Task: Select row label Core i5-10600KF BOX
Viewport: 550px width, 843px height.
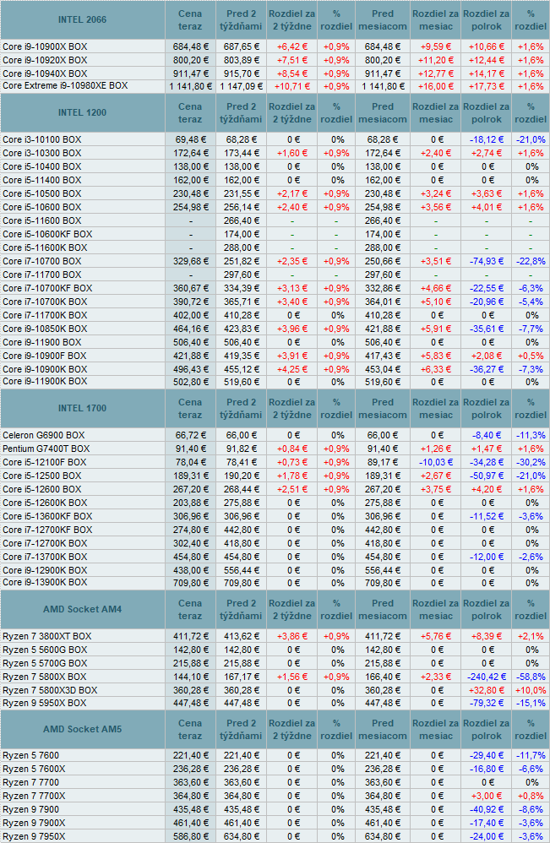Action: point(47,235)
